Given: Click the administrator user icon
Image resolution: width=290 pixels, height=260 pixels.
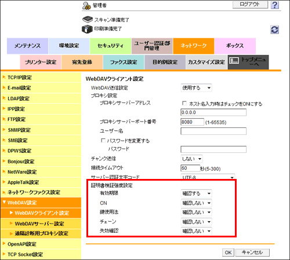Looking at the screenshot, I should tap(86, 6).
